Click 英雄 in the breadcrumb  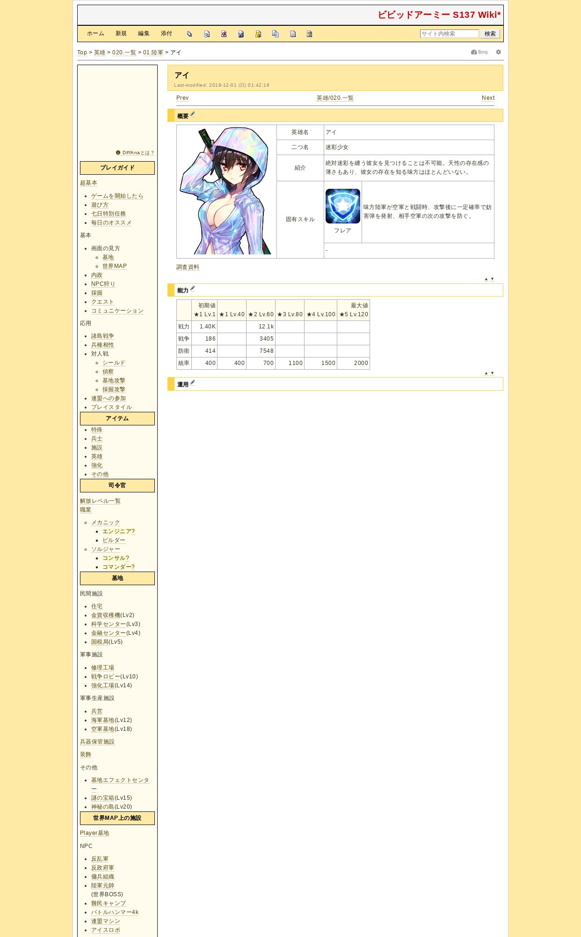[x=100, y=52]
